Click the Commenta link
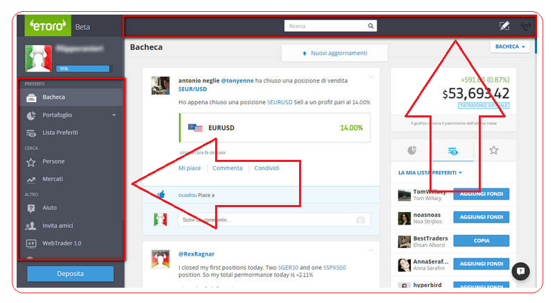Image resolution: width=553 pixels, height=303 pixels. (228, 168)
